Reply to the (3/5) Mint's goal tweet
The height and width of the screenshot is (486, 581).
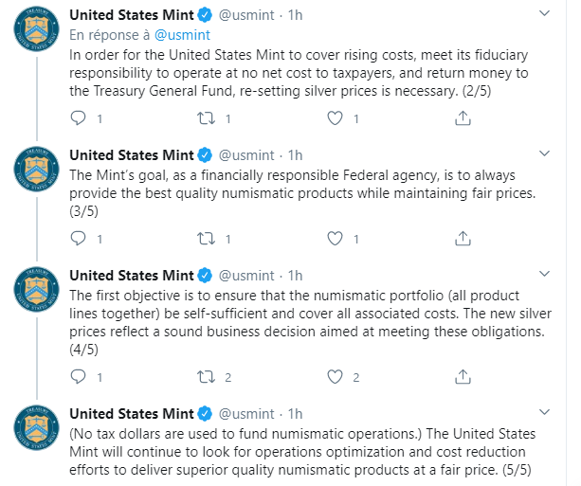[78, 239]
